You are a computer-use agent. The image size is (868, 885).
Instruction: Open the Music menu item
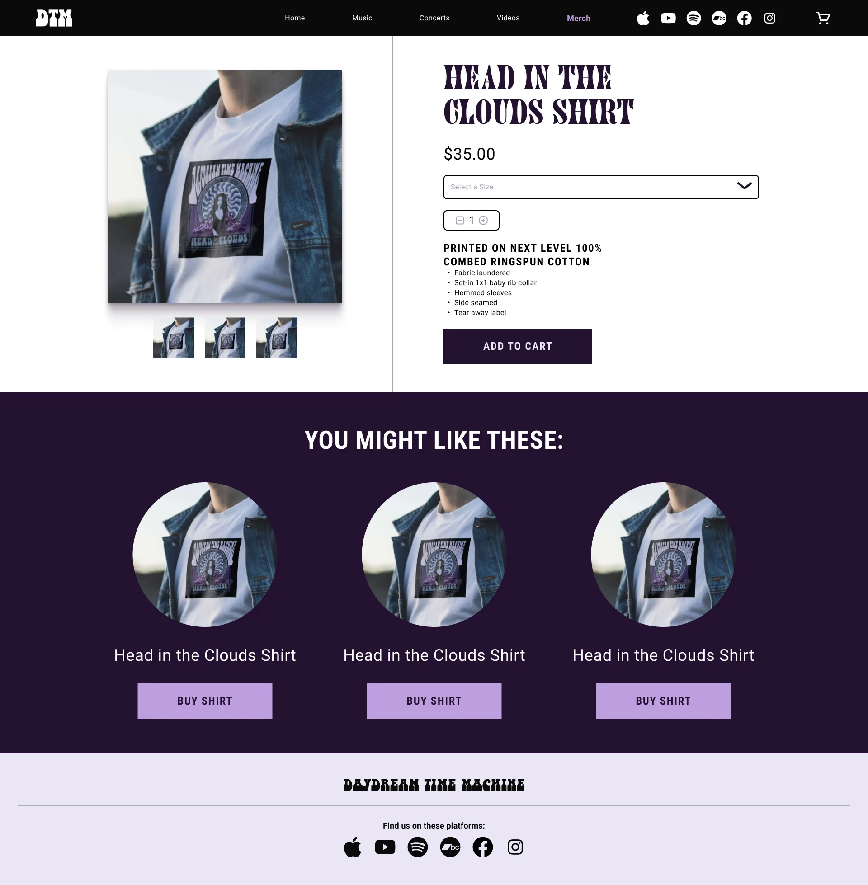click(x=362, y=18)
